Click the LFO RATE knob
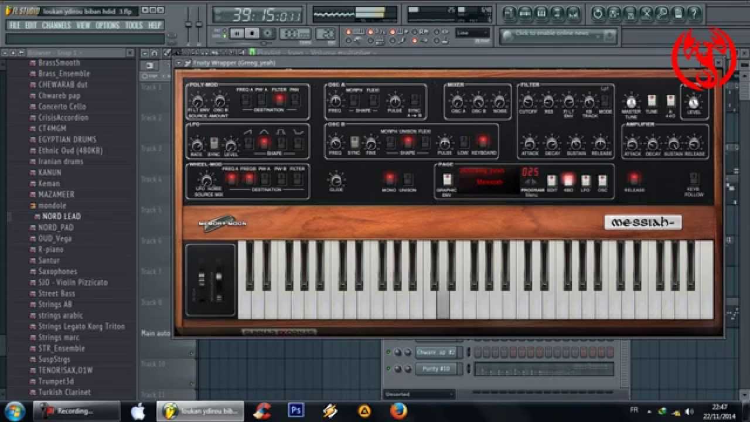The height and width of the screenshot is (422, 750). click(197, 144)
